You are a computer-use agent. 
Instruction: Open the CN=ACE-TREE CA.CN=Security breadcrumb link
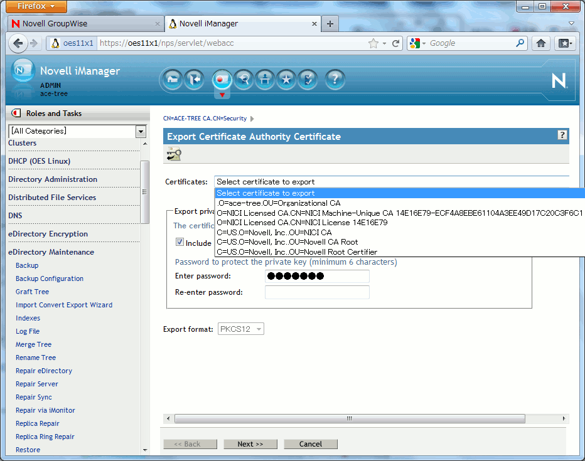[205, 119]
